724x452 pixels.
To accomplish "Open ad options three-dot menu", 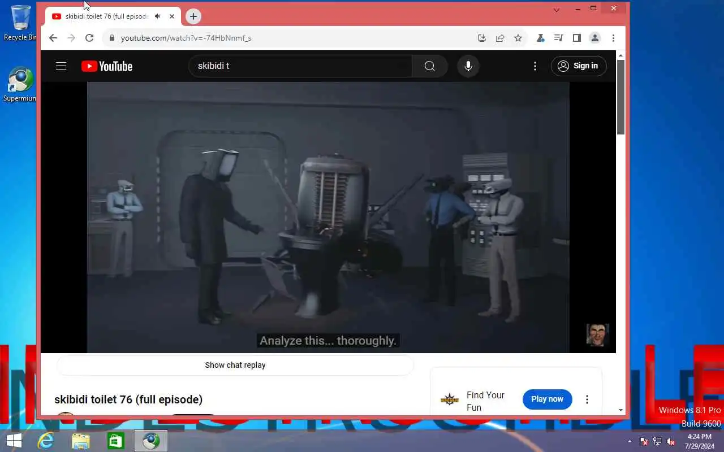I will (587, 399).
